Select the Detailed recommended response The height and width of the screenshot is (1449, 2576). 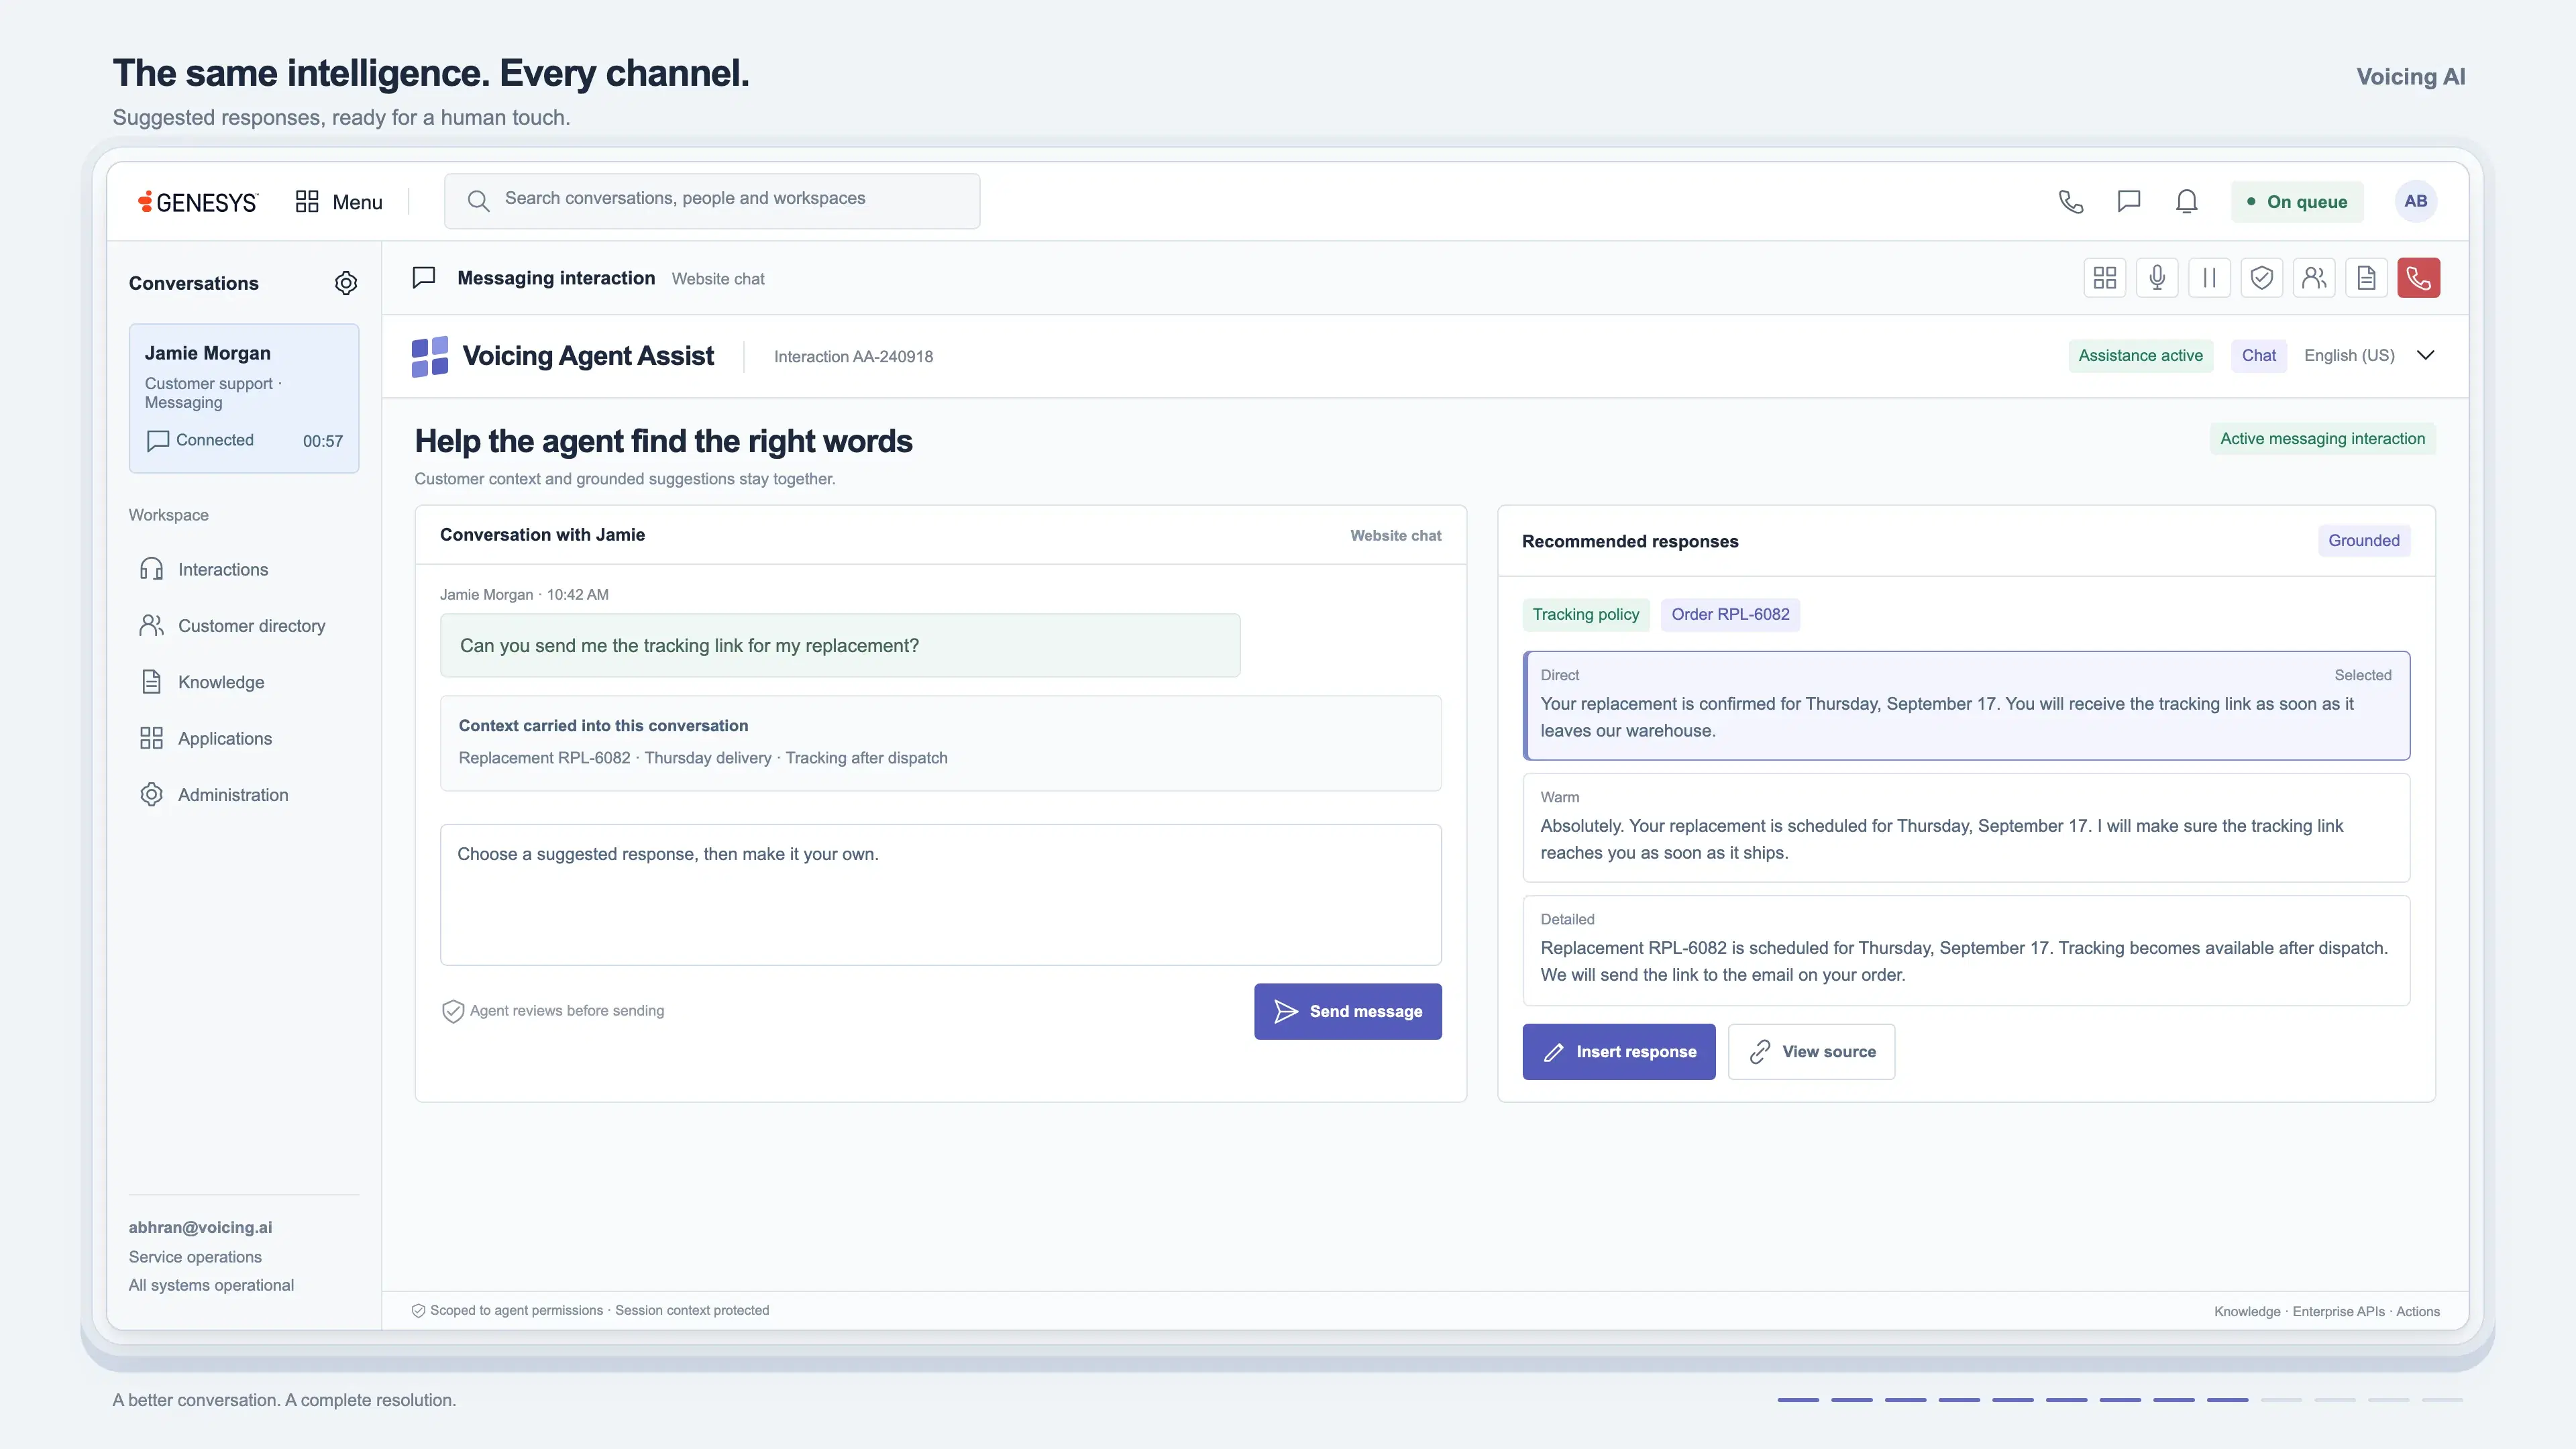(1966, 950)
